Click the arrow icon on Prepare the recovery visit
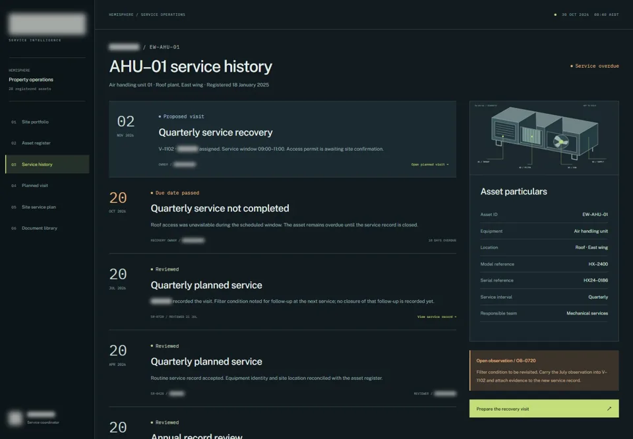 (609, 409)
